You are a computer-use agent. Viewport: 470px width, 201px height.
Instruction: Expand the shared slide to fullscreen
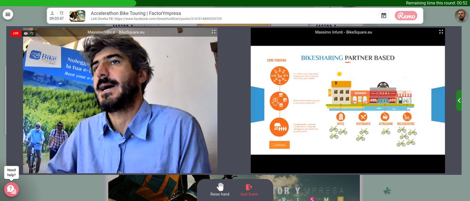coord(441,32)
